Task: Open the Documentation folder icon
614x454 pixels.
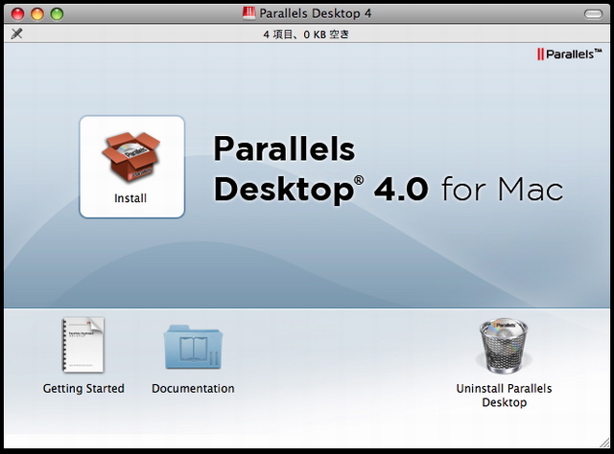Action: (193, 347)
